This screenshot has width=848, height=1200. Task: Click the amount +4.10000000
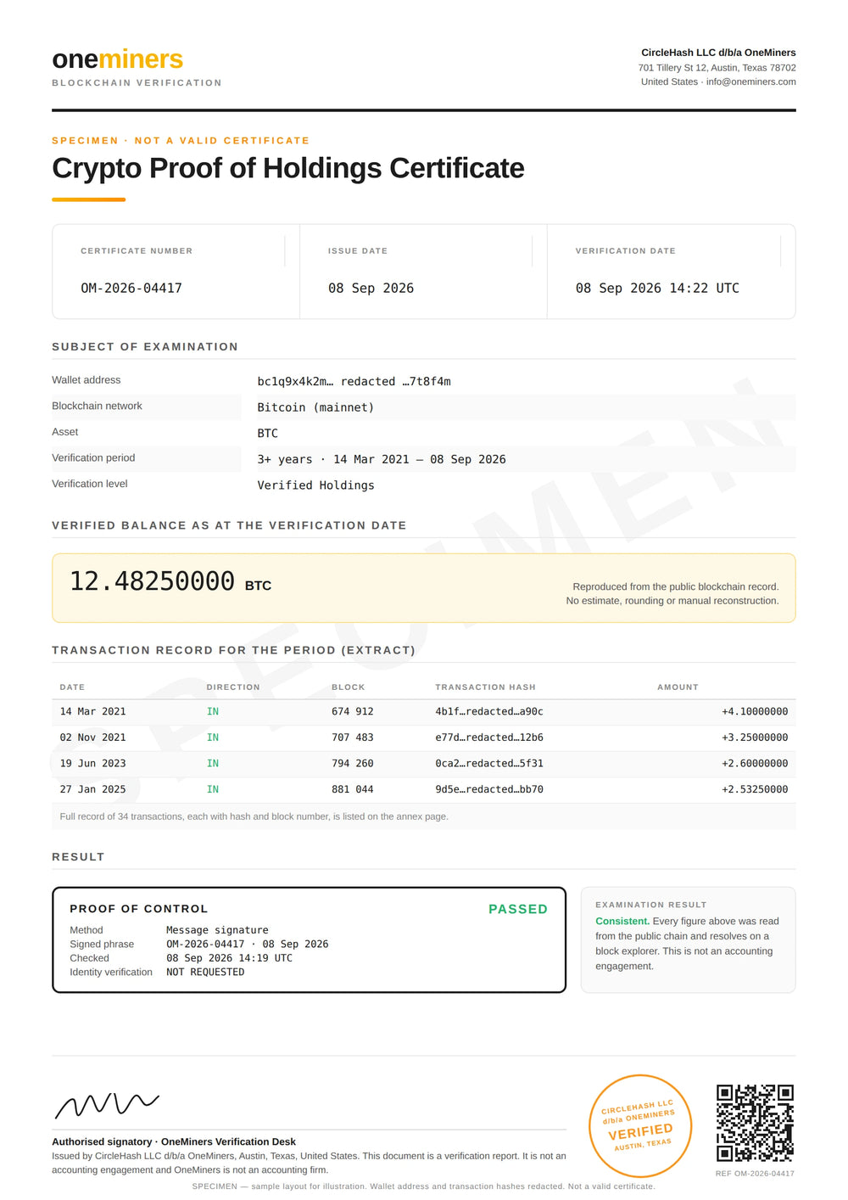click(755, 712)
